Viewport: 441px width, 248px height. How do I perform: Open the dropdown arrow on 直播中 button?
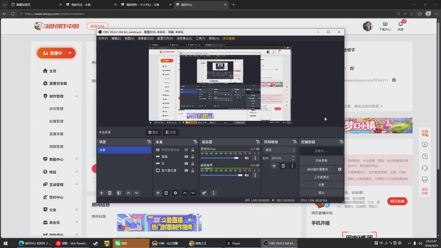point(70,53)
